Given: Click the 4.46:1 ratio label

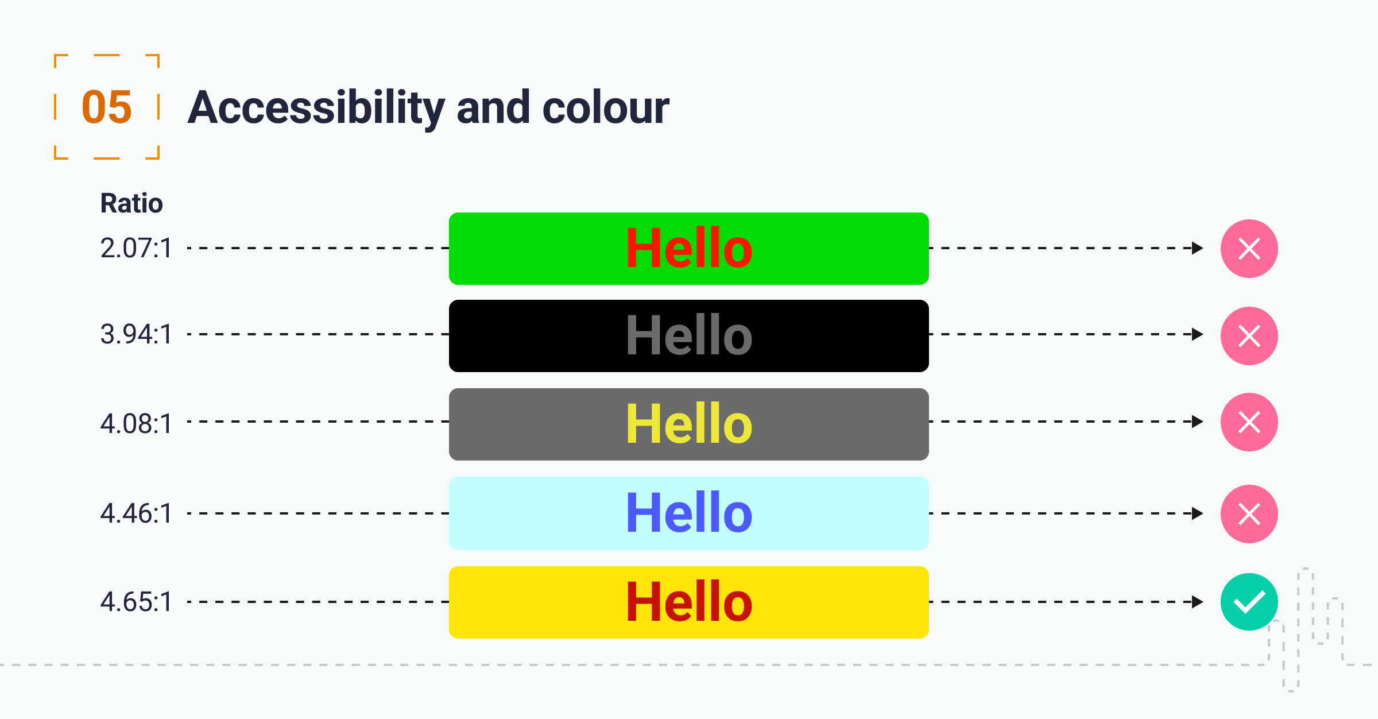Looking at the screenshot, I should pyautogui.click(x=136, y=513).
